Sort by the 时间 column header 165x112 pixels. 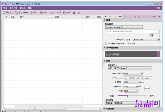[x=98, y=17]
